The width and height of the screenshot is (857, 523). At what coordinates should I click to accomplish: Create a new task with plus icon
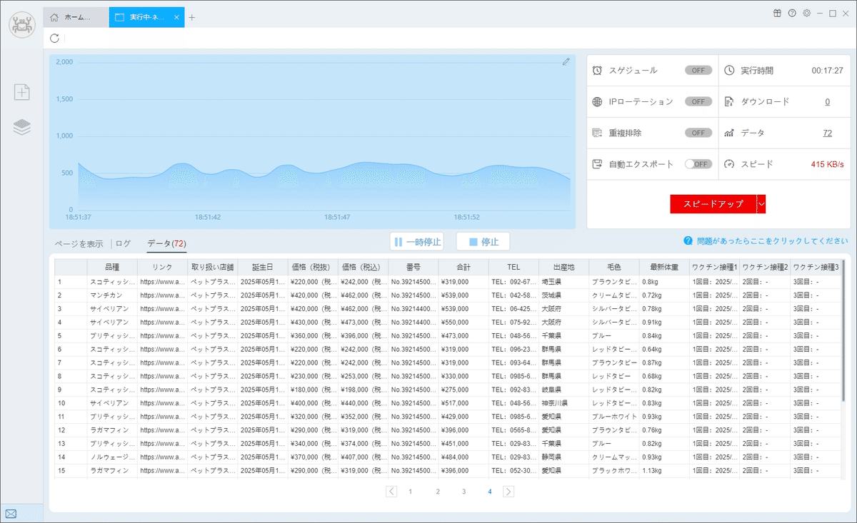pyautogui.click(x=22, y=91)
